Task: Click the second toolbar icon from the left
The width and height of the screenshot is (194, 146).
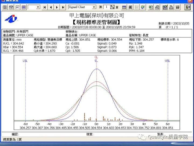Action: [x=11, y=7]
